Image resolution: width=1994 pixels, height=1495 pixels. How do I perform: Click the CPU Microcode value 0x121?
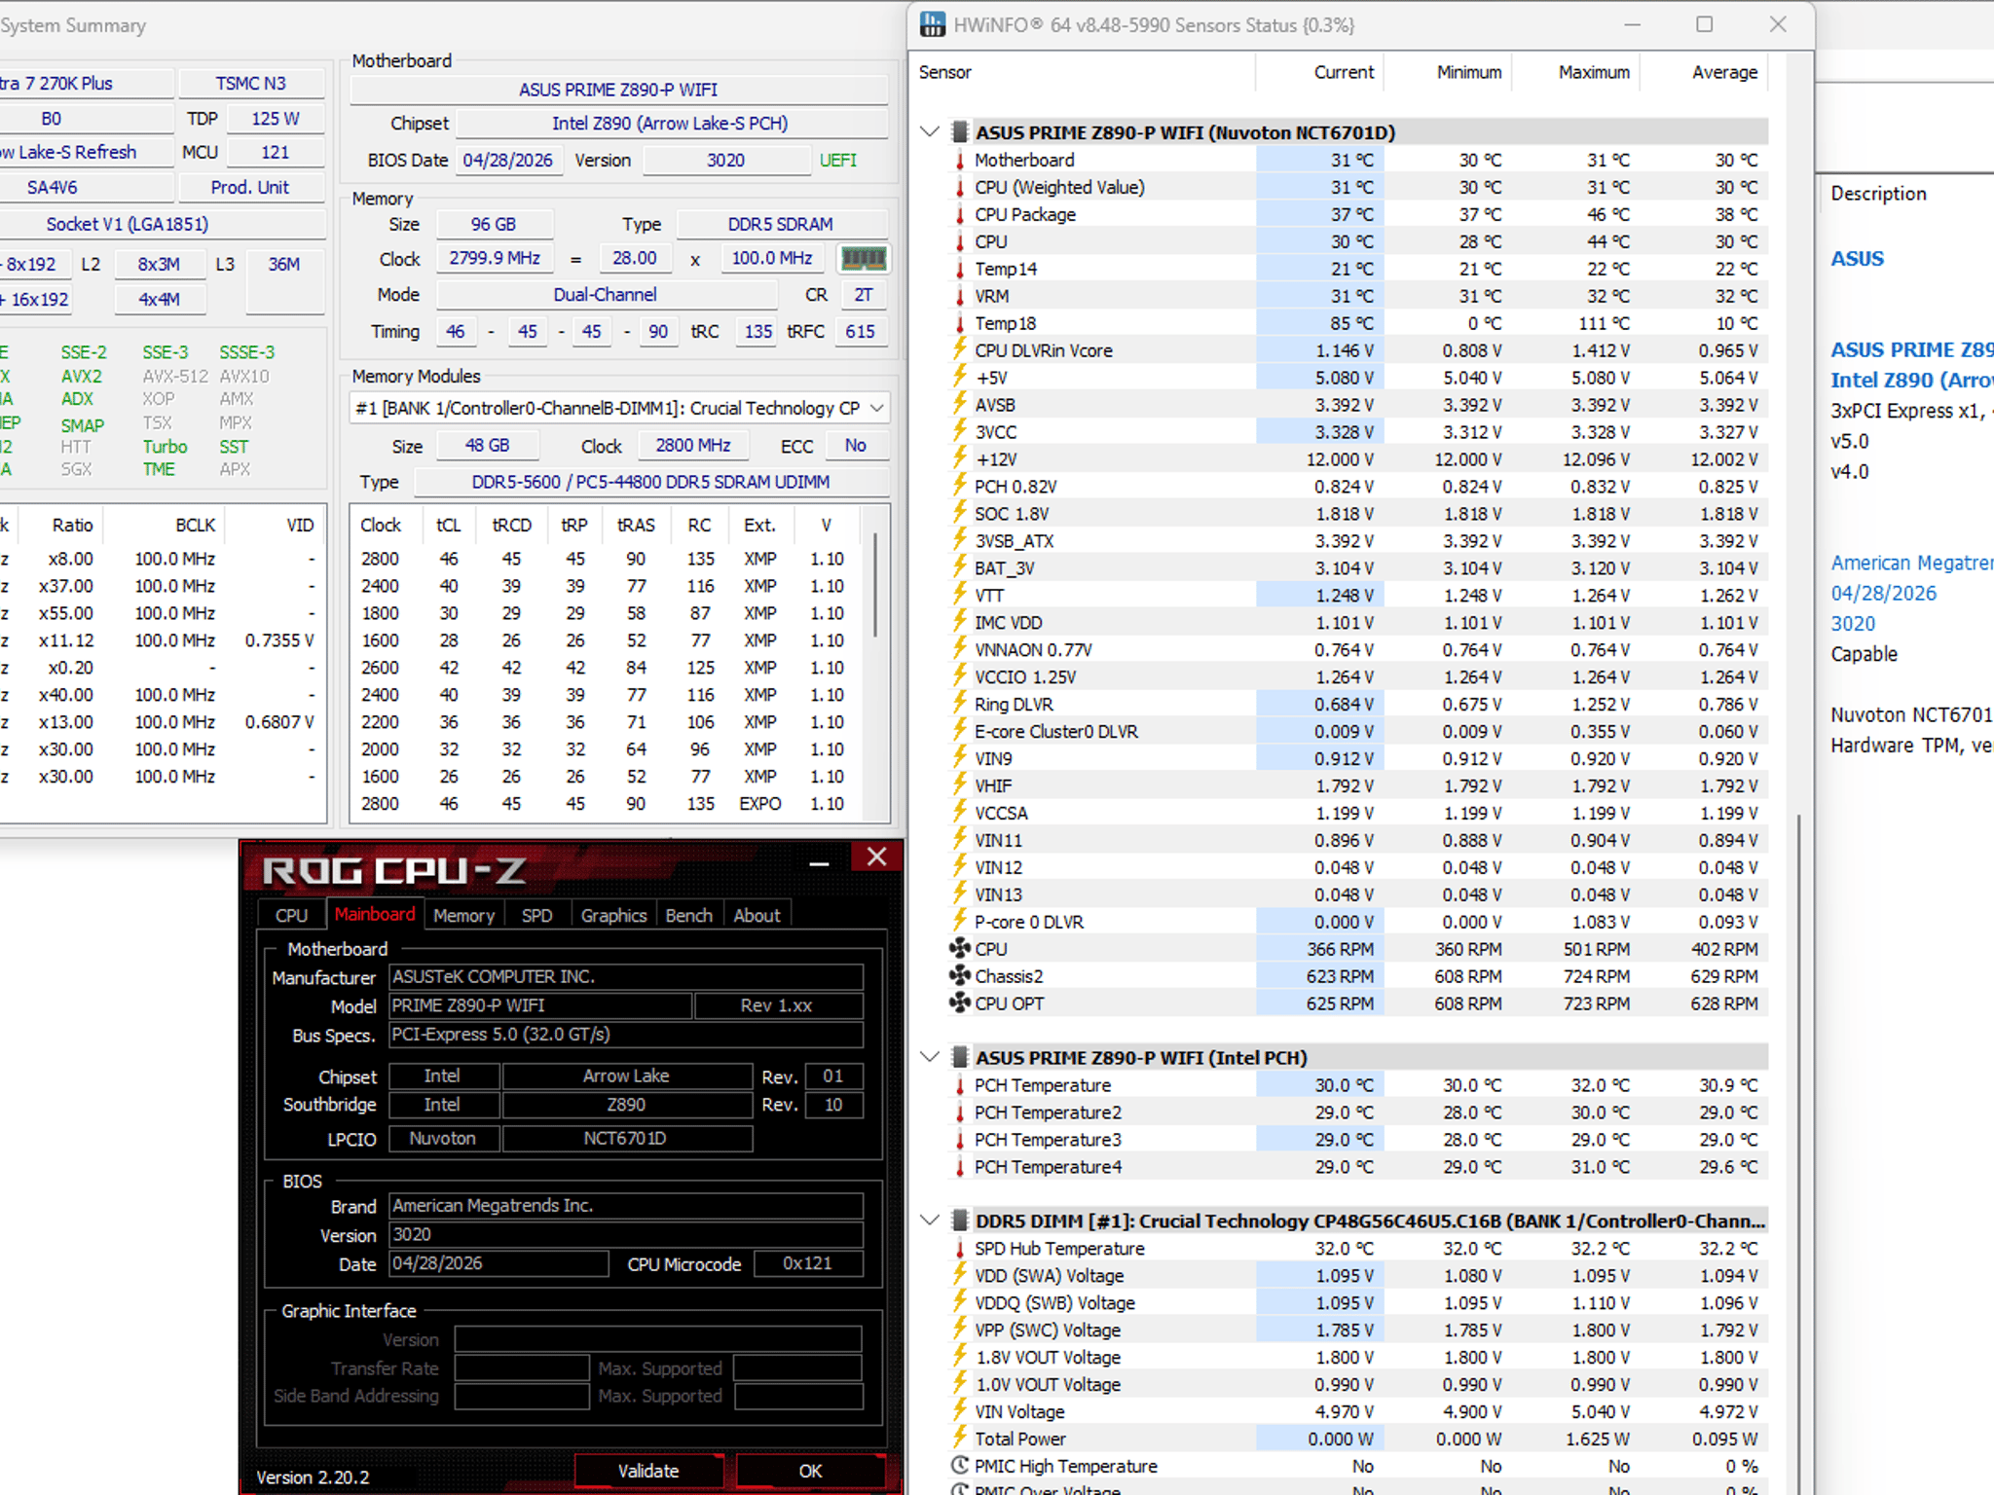(807, 1263)
